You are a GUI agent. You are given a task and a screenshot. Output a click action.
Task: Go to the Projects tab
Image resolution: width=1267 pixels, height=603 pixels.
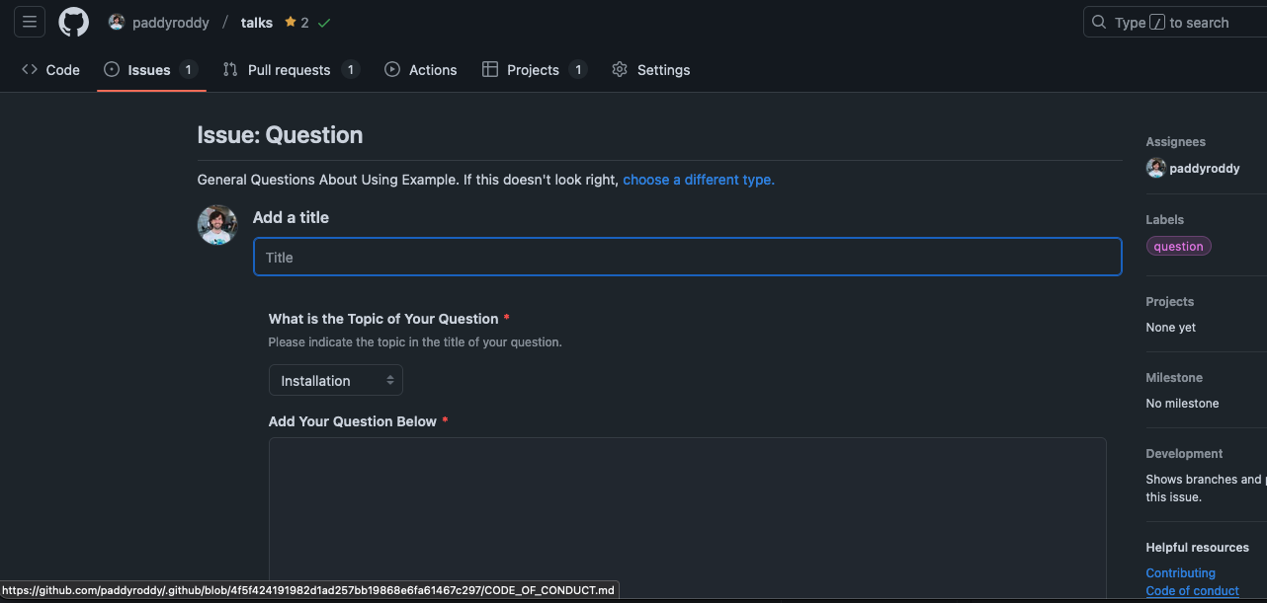(533, 70)
